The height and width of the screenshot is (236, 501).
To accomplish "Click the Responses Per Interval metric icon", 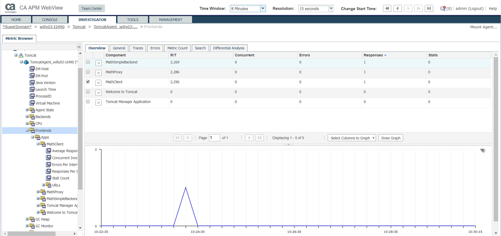I will click(49, 171).
